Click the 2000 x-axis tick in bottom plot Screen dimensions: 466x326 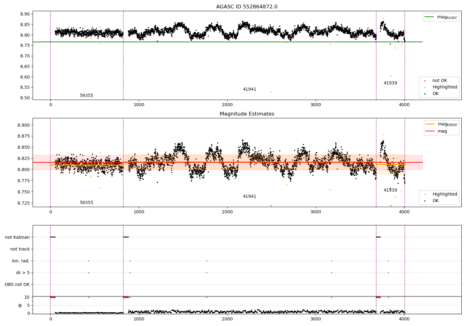click(x=227, y=319)
